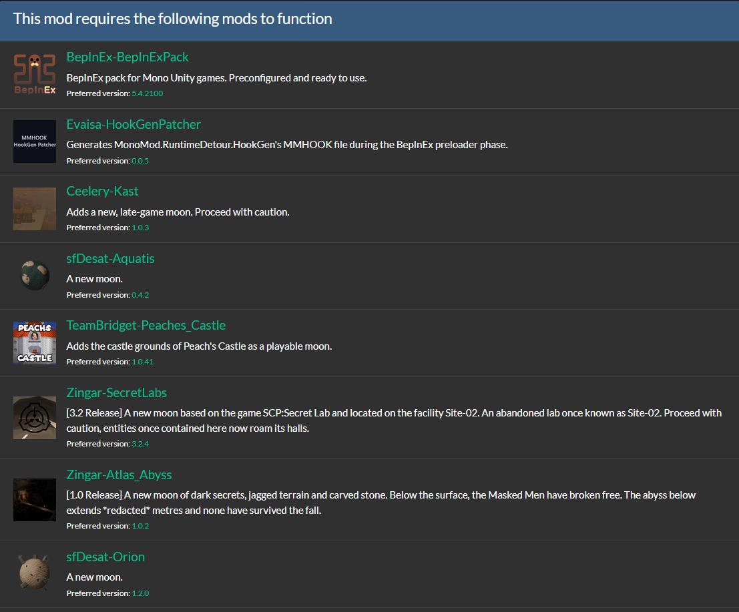Click the Zingar-Atlas_Abyss dark thumbnail icon
This screenshot has height=612, width=739.
pos(35,500)
